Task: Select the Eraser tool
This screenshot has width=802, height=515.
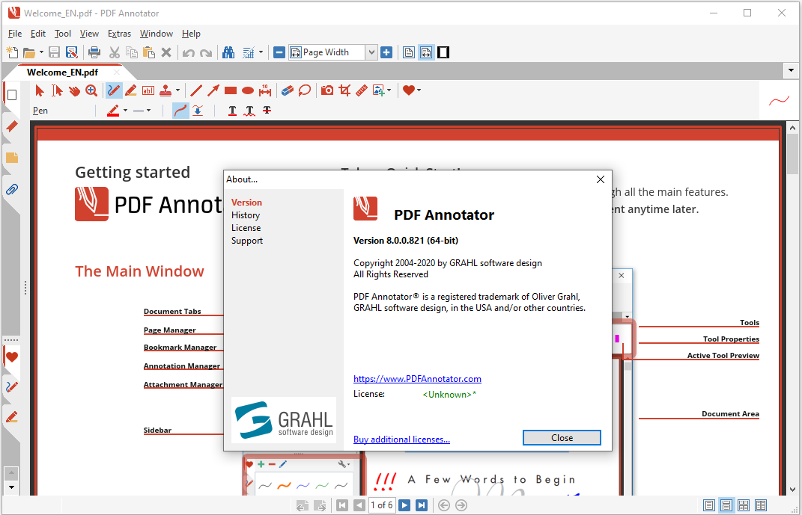Action: [288, 91]
